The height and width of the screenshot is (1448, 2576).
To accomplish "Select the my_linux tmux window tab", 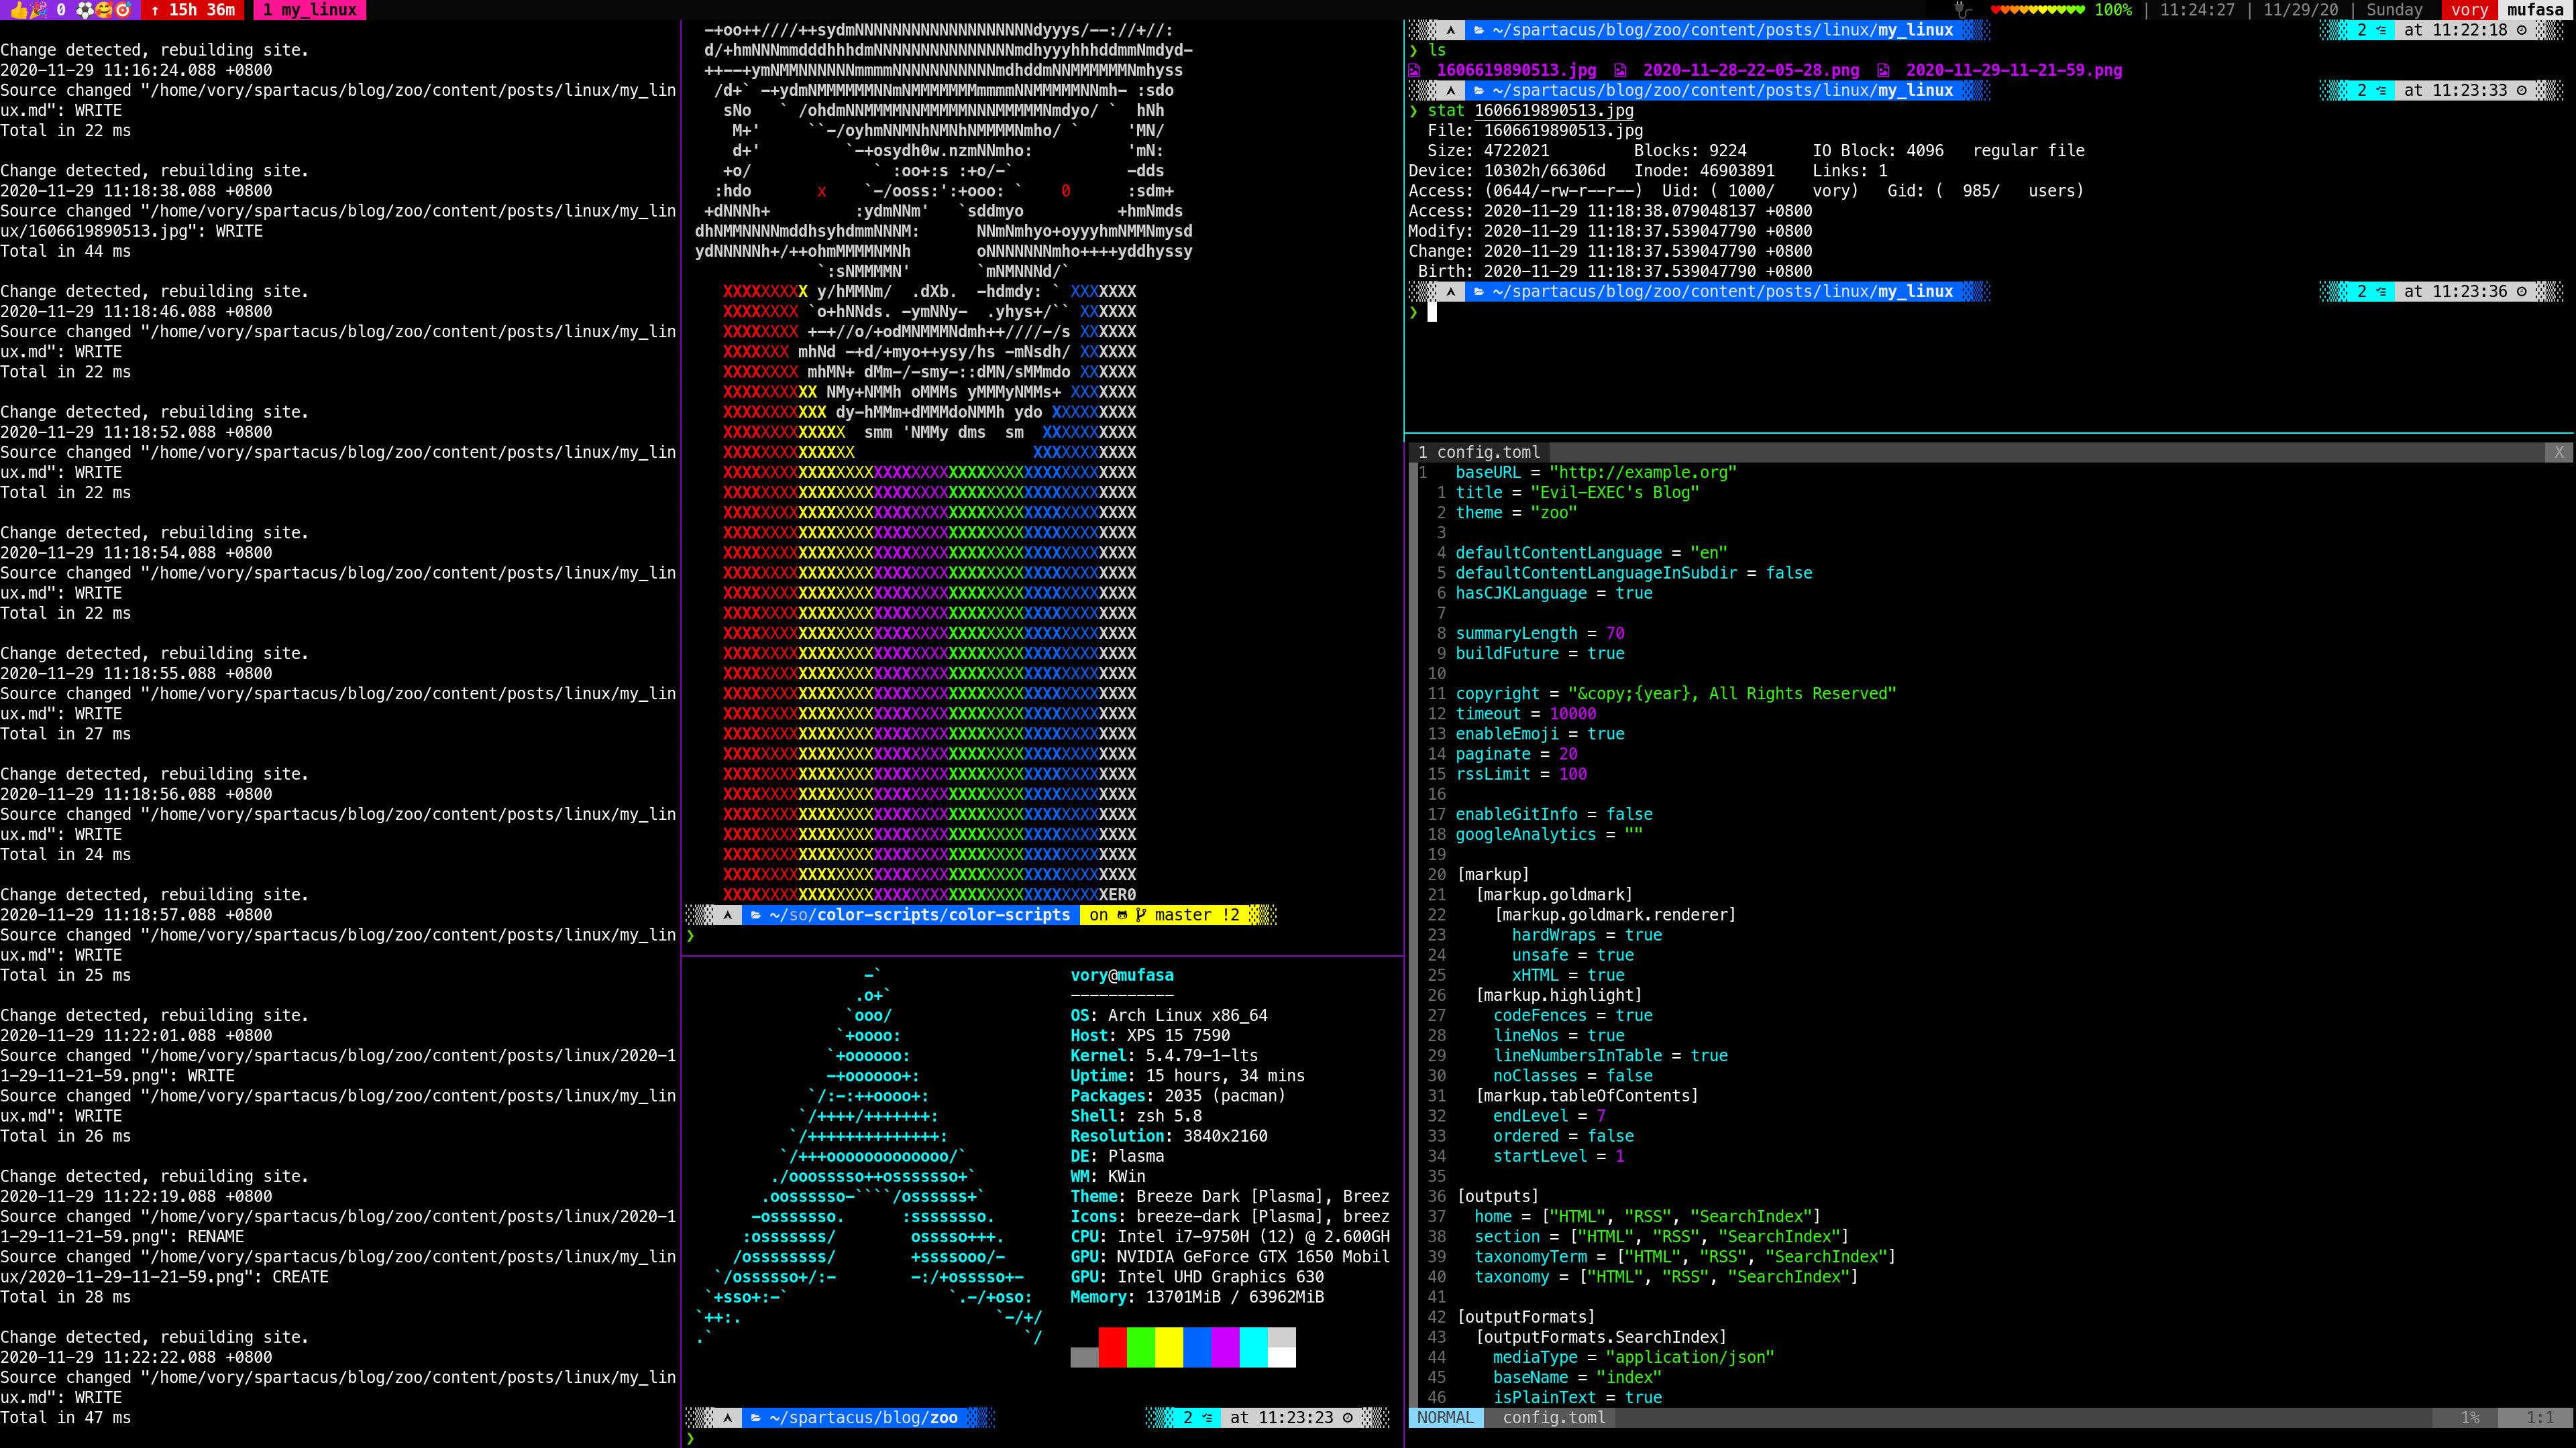I will (x=310, y=10).
